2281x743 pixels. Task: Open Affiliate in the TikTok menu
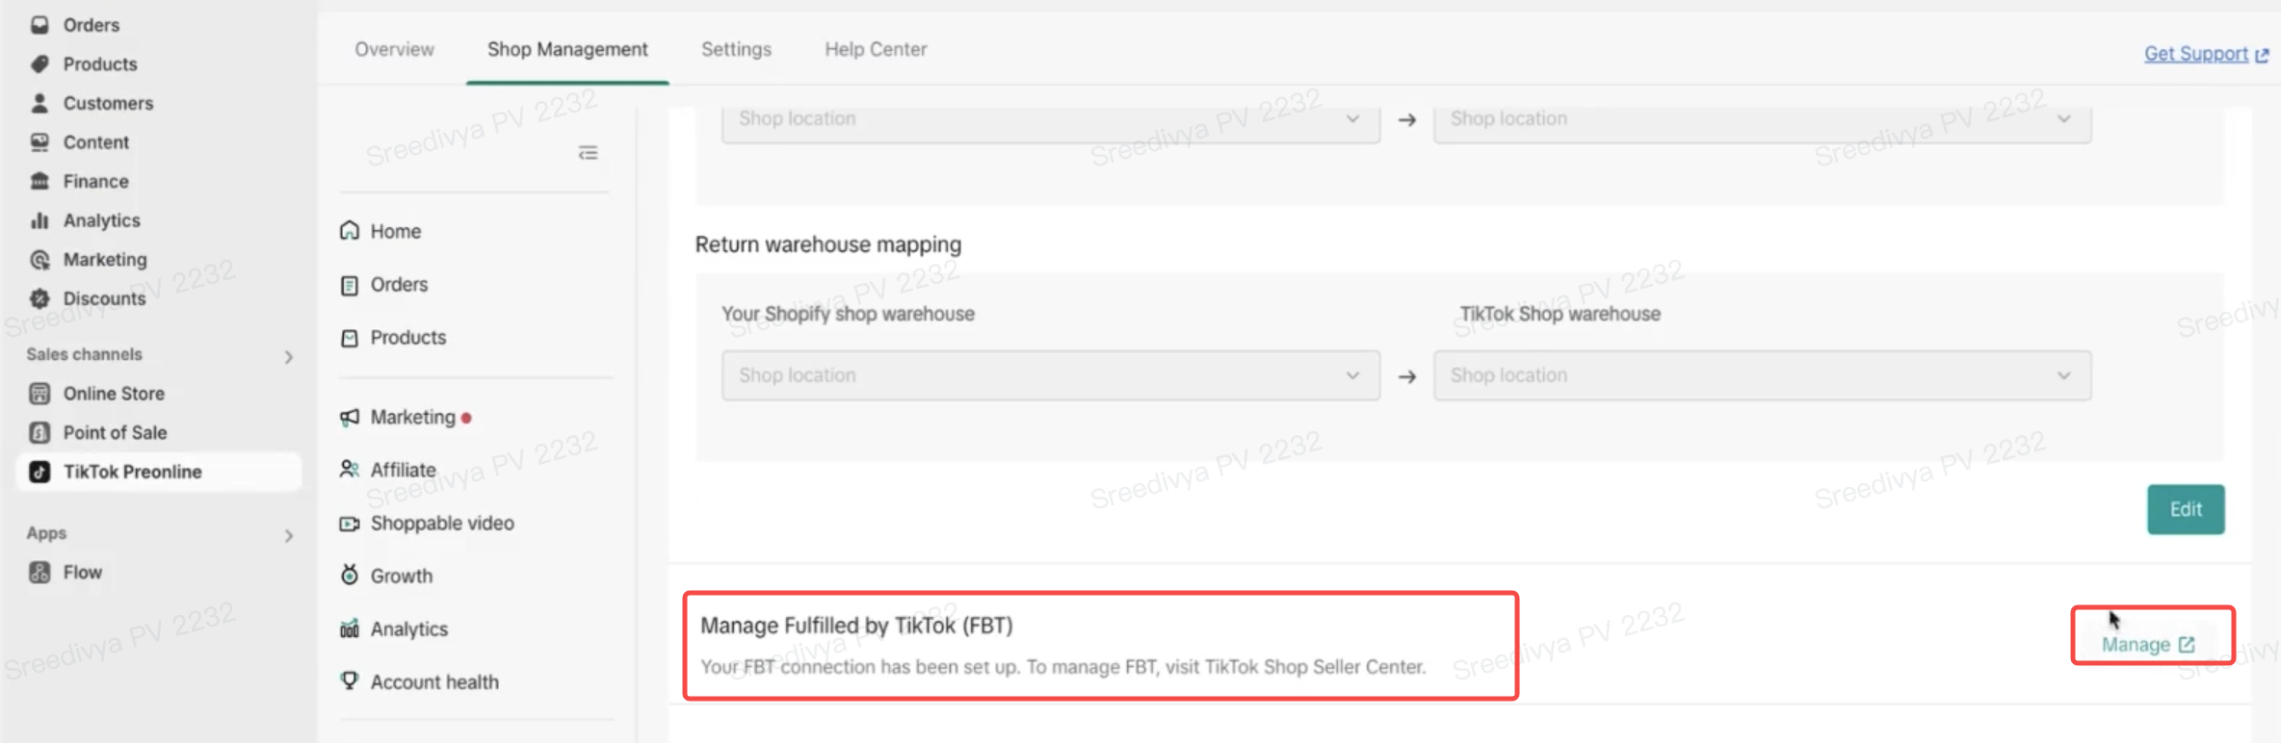click(403, 470)
